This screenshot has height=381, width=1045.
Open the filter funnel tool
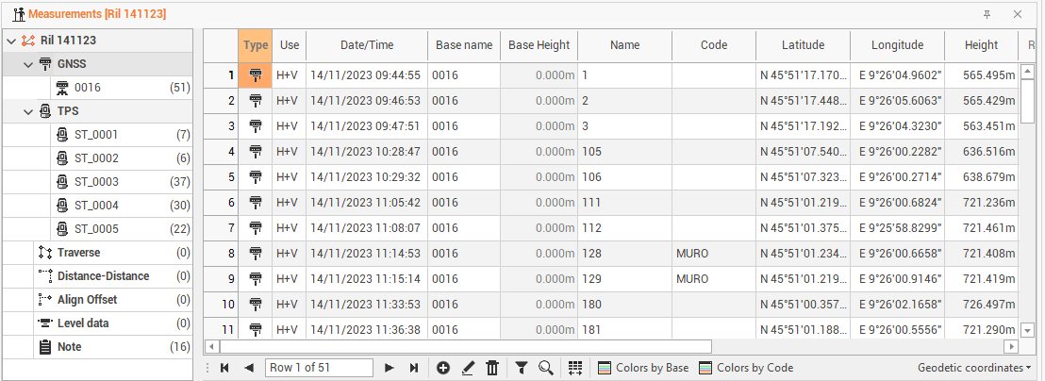(522, 368)
